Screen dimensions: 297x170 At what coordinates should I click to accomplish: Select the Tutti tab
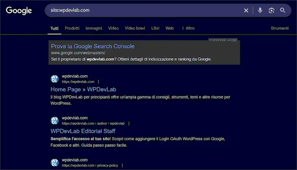click(x=54, y=28)
